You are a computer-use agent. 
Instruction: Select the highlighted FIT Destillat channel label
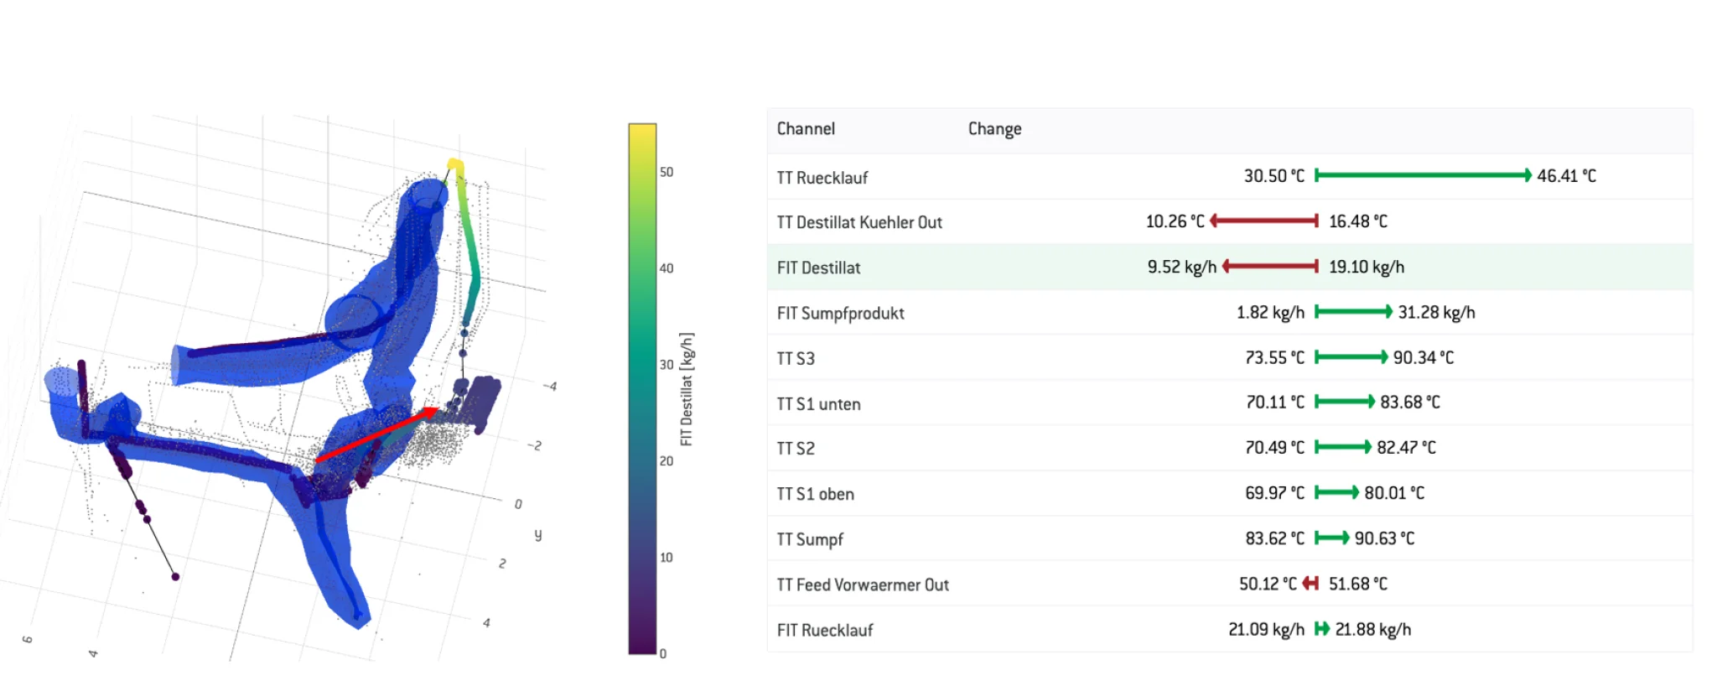(x=818, y=268)
